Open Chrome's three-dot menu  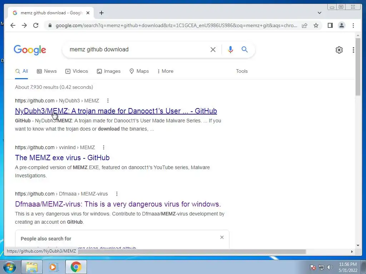(x=353, y=25)
